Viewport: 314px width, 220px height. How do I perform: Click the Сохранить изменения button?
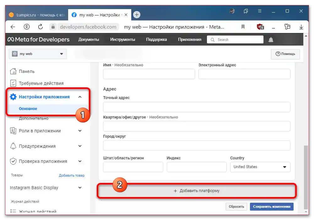[271, 206]
